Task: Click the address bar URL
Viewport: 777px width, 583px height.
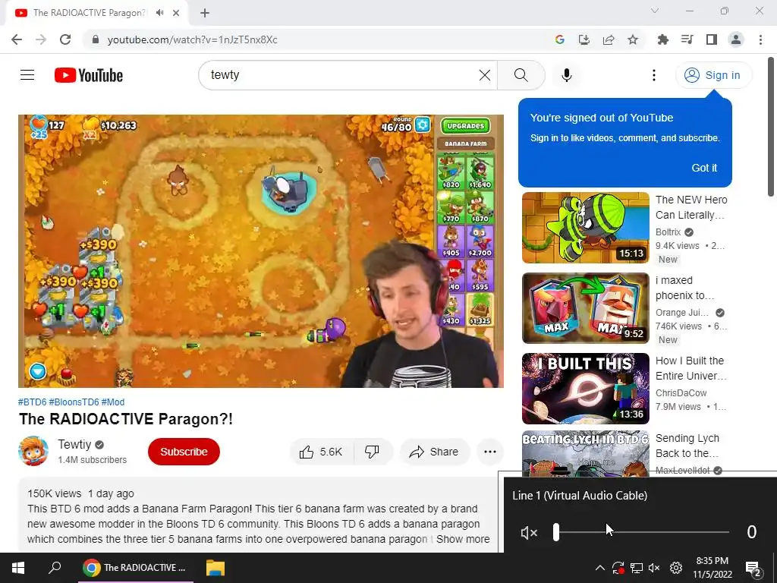Action: [x=192, y=39]
